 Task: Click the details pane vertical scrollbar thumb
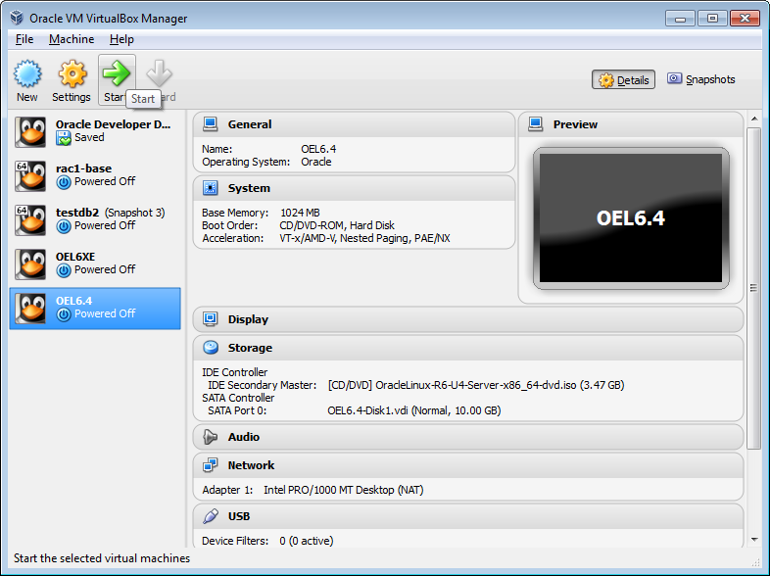[753, 288]
